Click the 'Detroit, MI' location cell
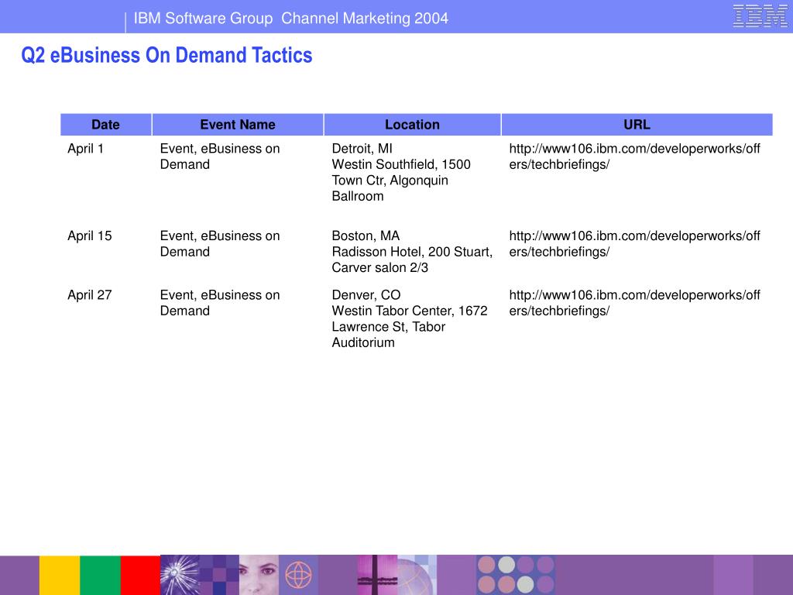Viewport: 793px width, 595px height. (x=401, y=172)
